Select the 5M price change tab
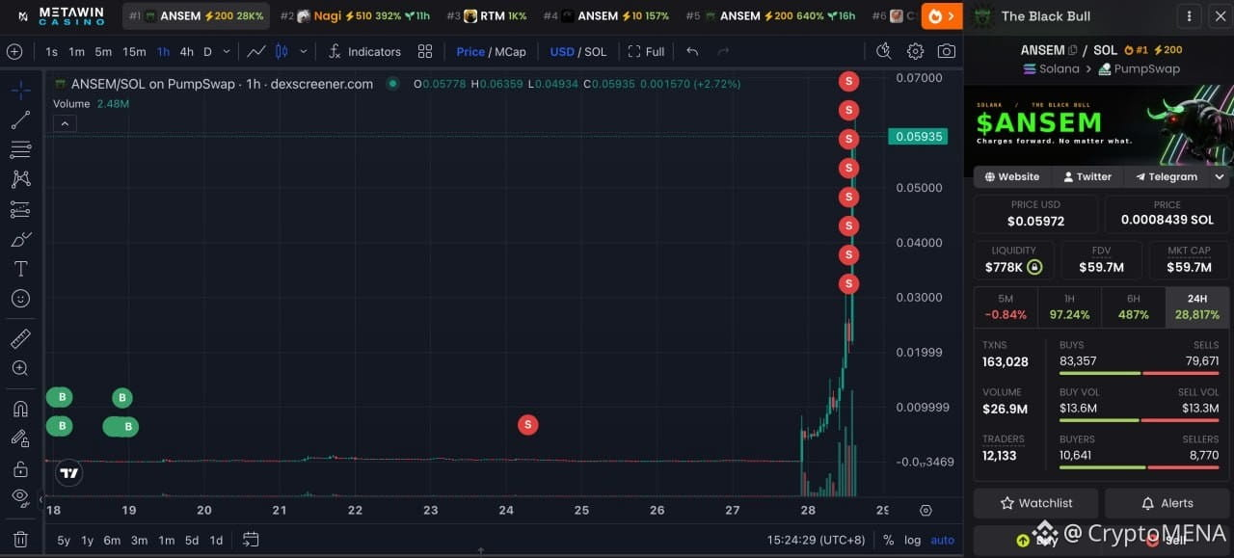The width and height of the screenshot is (1234, 558). [x=1006, y=307]
